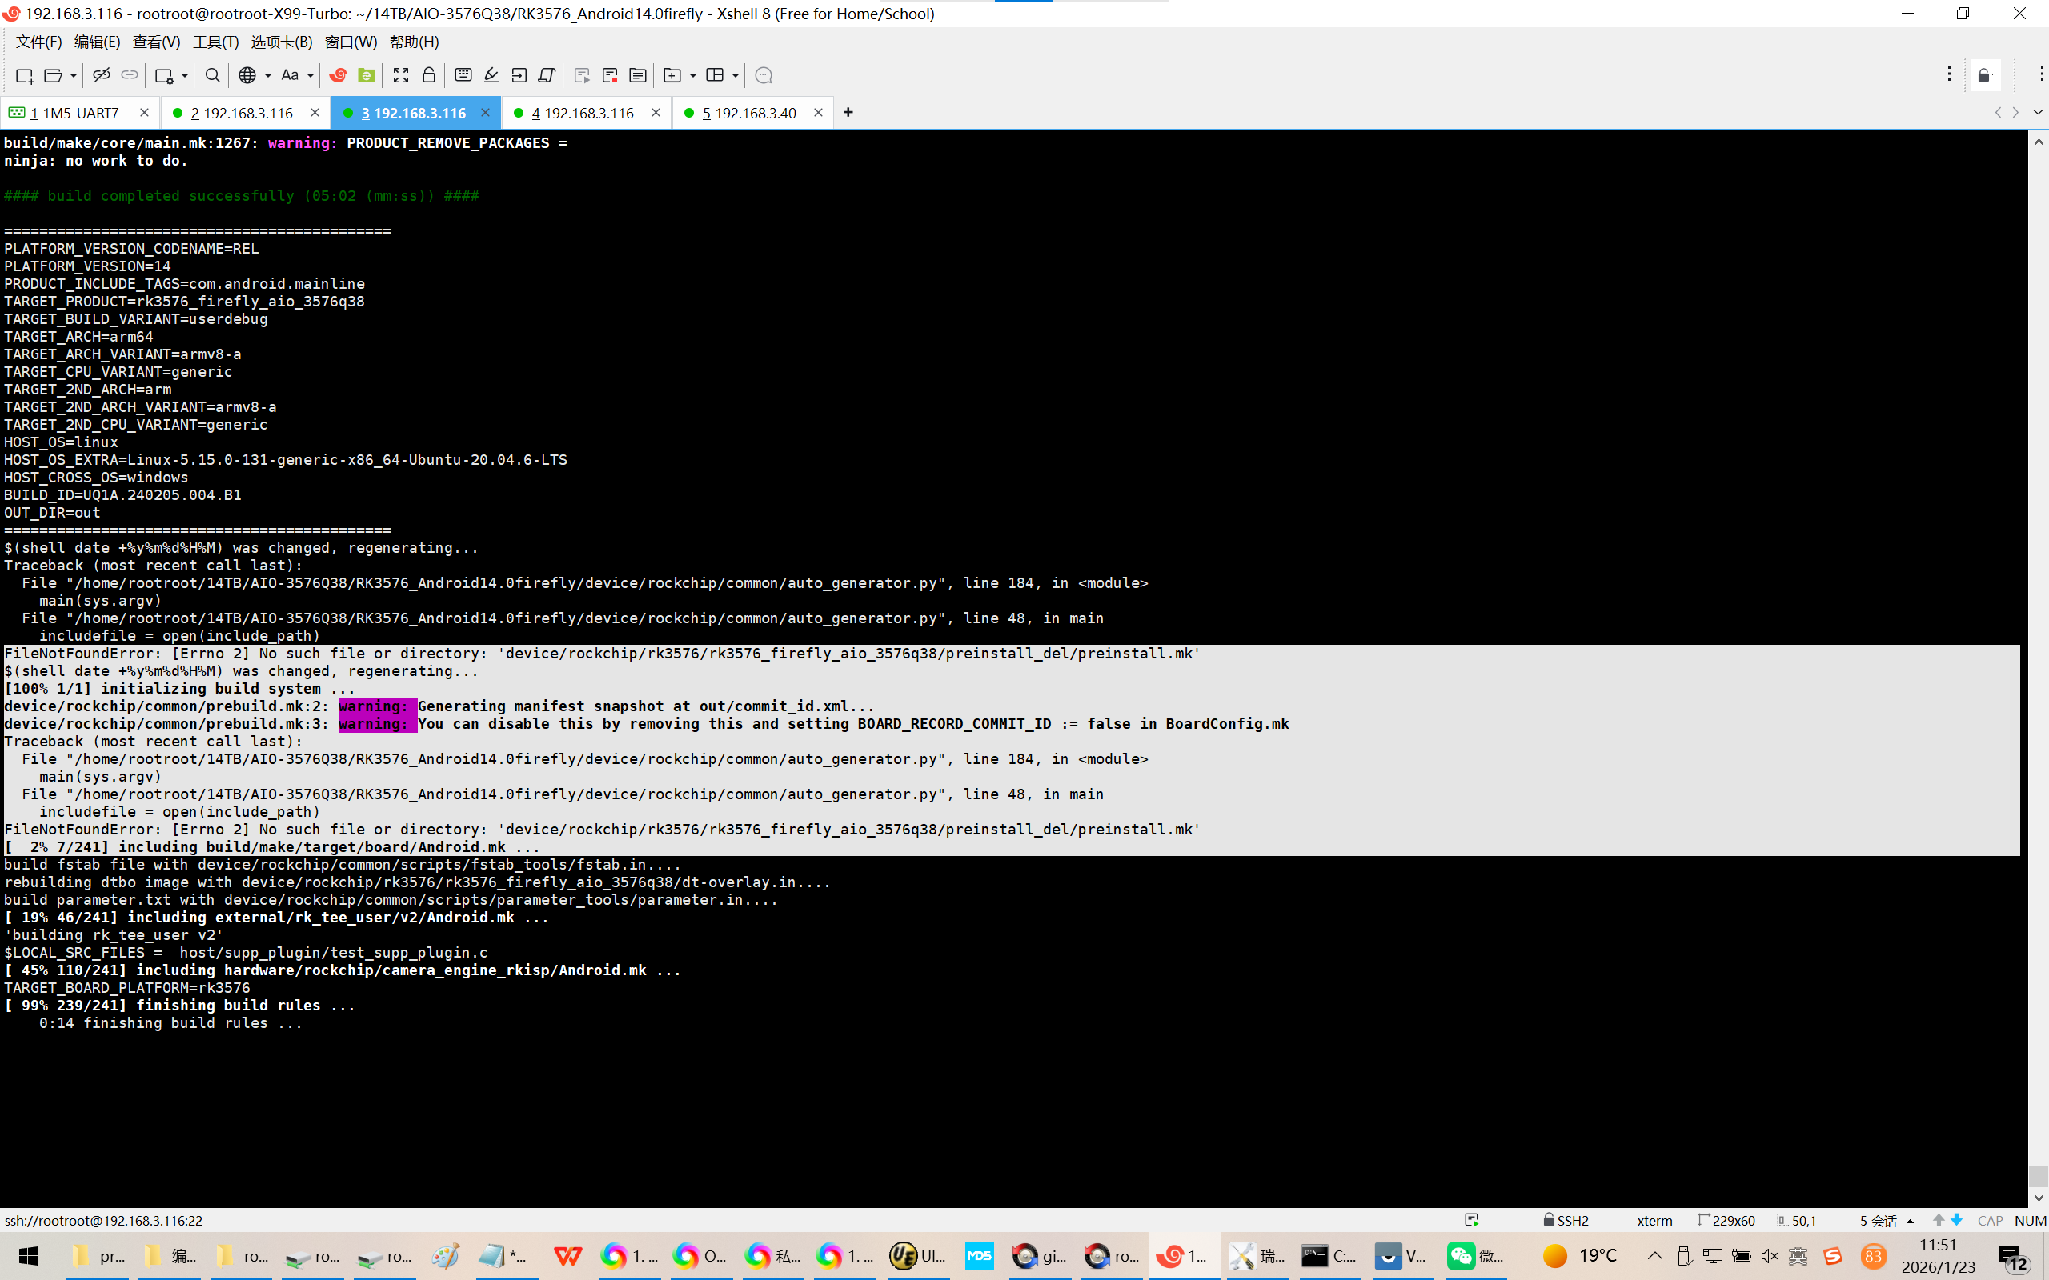Add a new tab with plus button
The image size is (2049, 1280).
click(848, 113)
